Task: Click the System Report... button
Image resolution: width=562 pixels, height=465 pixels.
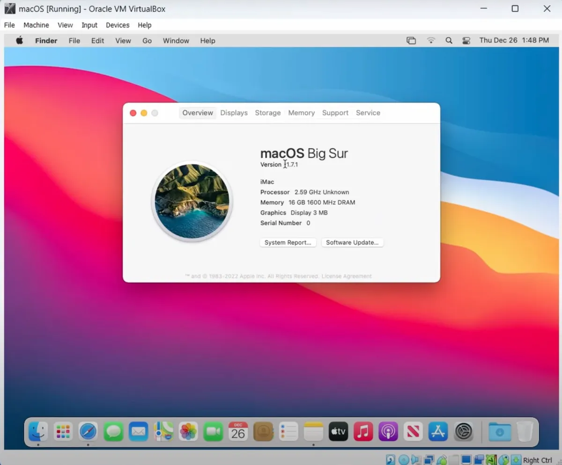Action: [x=288, y=242]
